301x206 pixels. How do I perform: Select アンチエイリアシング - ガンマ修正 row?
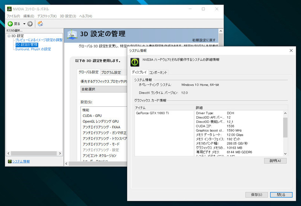[x=104, y=133]
